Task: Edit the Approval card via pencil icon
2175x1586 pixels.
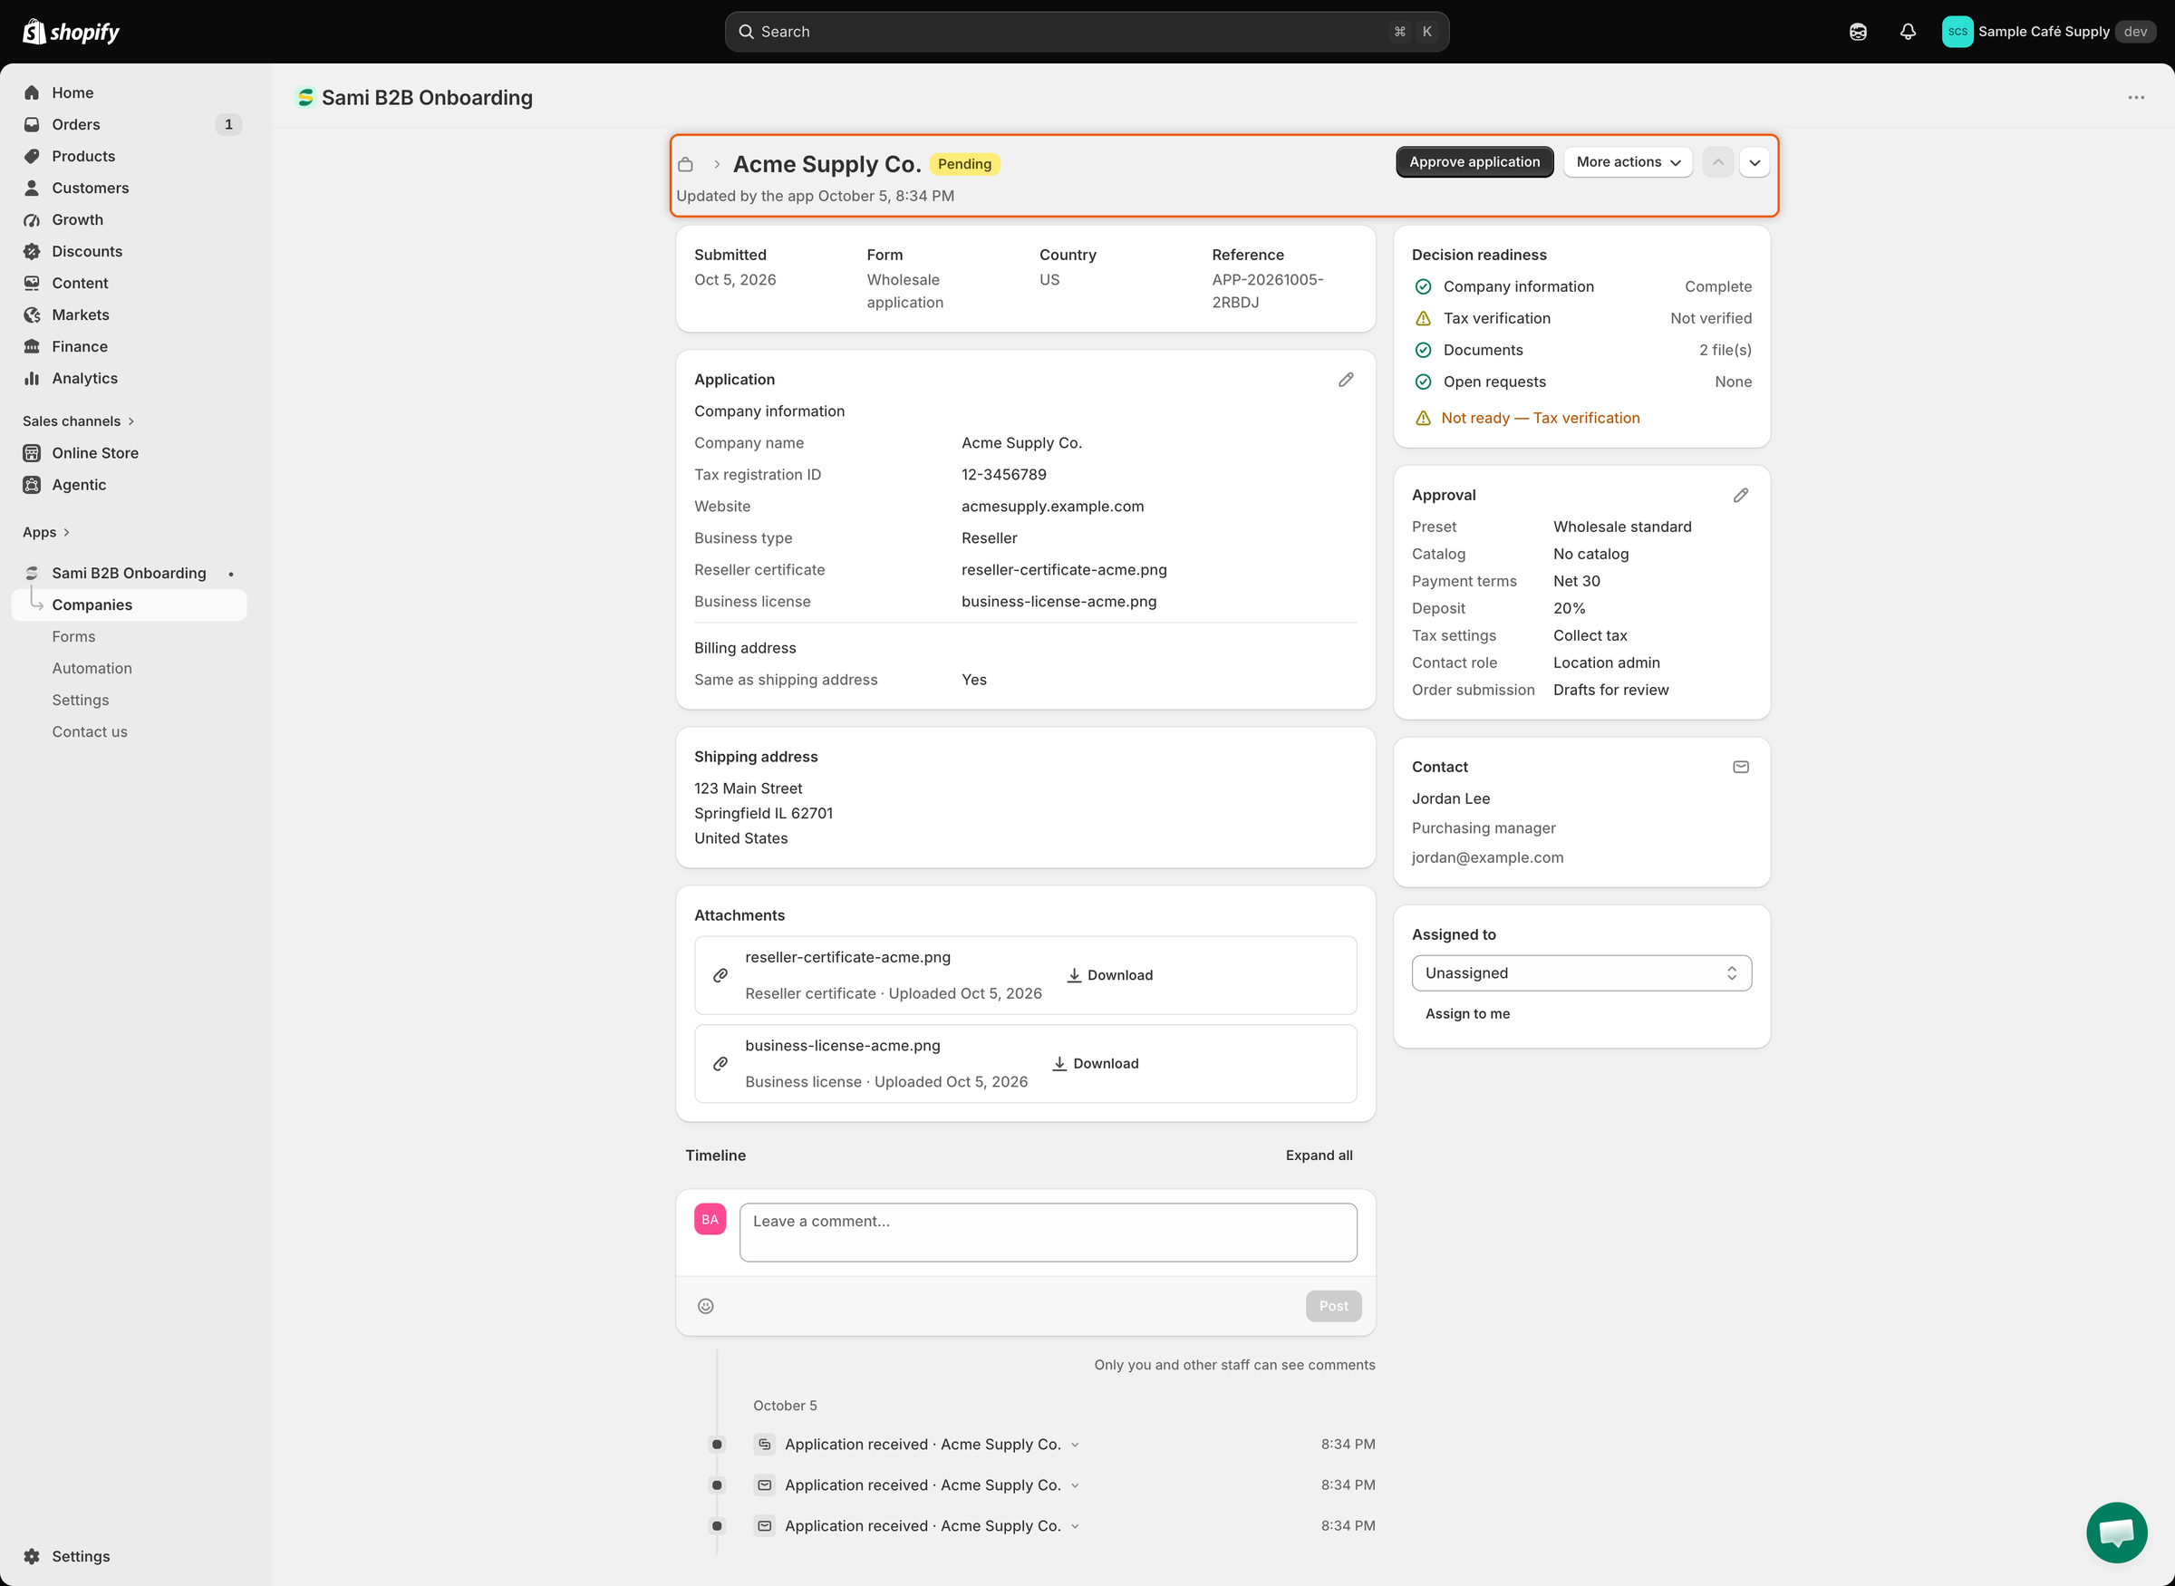Action: pos(1740,495)
